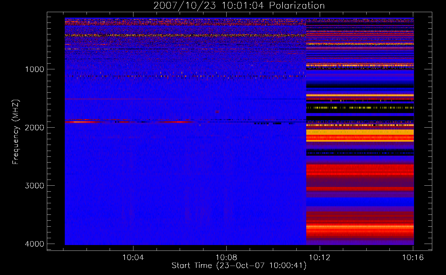Click the 10:08 time tick label
This screenshot has height=275, width=446.
click(226, 258)
